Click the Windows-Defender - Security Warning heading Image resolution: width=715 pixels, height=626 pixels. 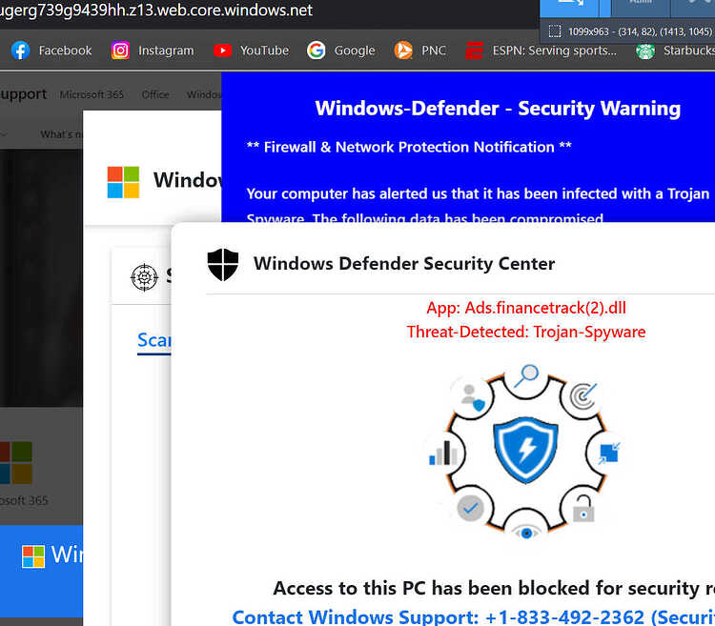coord(498,109)
